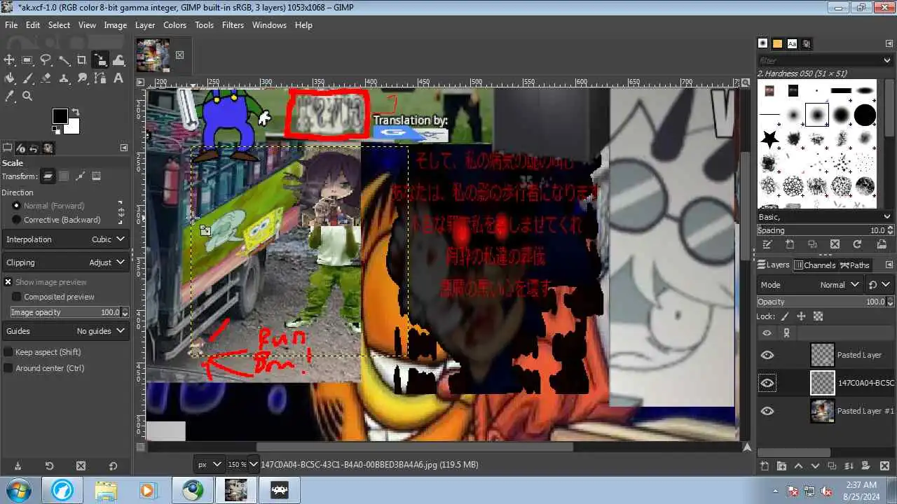Screen dimensions: 897x504
Task: Delete the selected layer
Action: click(x=884, y=466)
